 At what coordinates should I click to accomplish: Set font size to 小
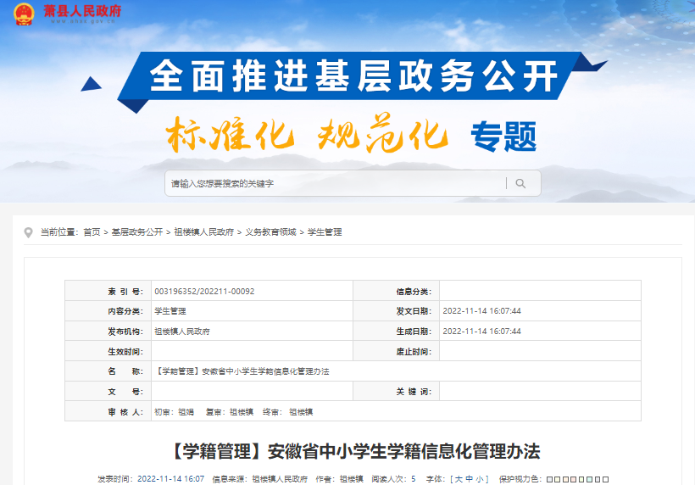[x=480, y=479]
